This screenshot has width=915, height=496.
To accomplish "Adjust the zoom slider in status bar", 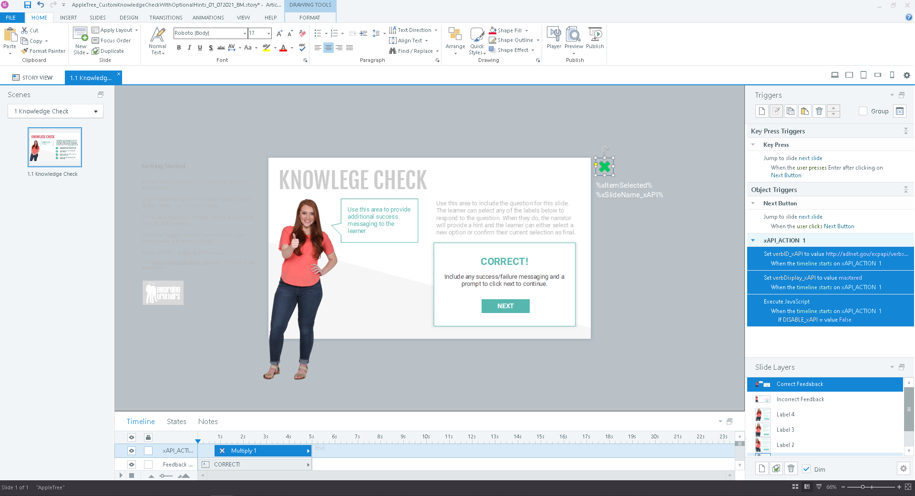I will 863,487.
